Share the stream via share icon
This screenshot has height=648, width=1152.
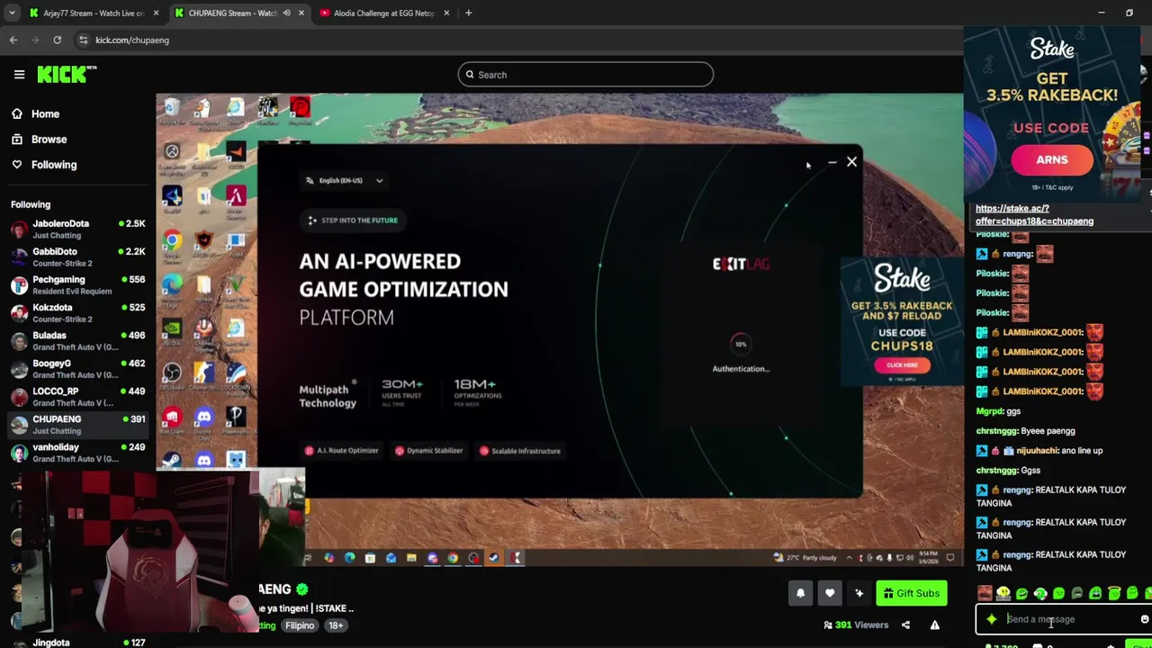[x=905, y=625]
